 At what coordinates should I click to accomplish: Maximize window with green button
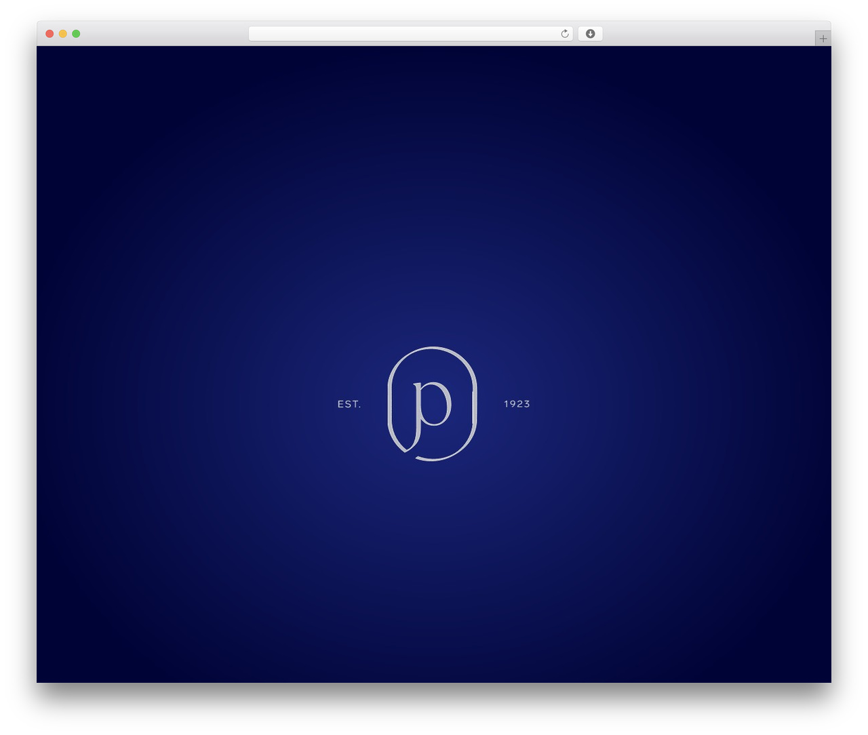pyautogui.click(x=76, y=34)
